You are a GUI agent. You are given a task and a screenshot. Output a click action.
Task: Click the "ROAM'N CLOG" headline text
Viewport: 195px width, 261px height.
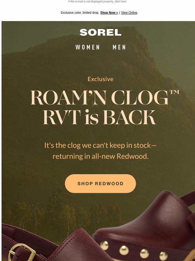click(x=99, y=98)
